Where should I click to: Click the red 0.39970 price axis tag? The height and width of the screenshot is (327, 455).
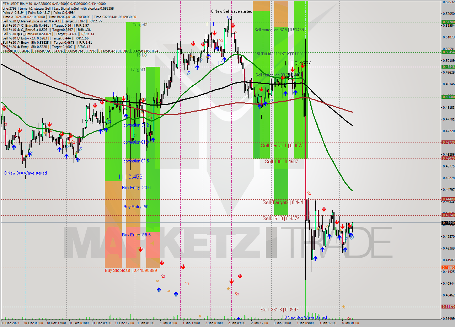tap(448, 306)
